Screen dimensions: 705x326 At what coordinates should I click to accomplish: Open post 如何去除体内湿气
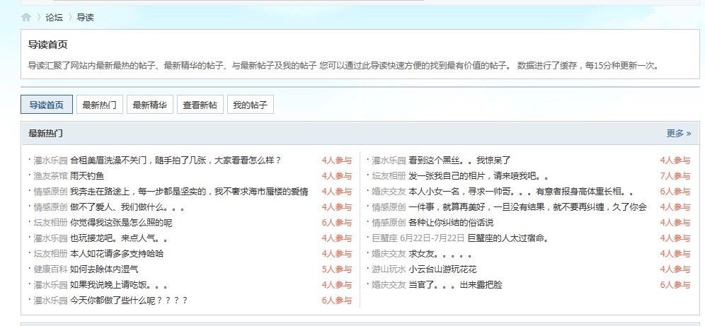pos(104,269)
